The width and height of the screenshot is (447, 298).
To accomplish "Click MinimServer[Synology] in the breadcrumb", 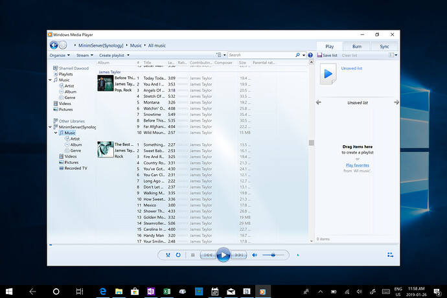I will [x=101, y=45].
